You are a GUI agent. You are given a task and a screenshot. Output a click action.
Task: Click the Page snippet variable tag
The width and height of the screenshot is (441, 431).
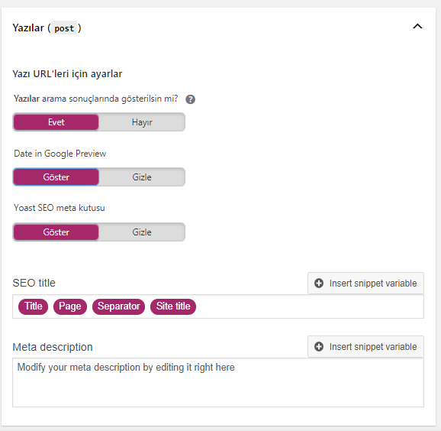point(70,306)
